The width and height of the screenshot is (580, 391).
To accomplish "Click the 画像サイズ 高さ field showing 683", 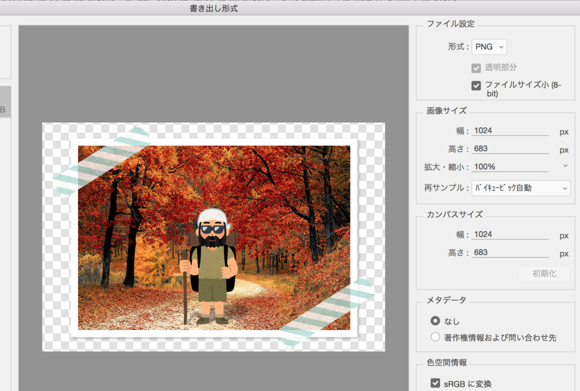I will [x=510, y=149].
